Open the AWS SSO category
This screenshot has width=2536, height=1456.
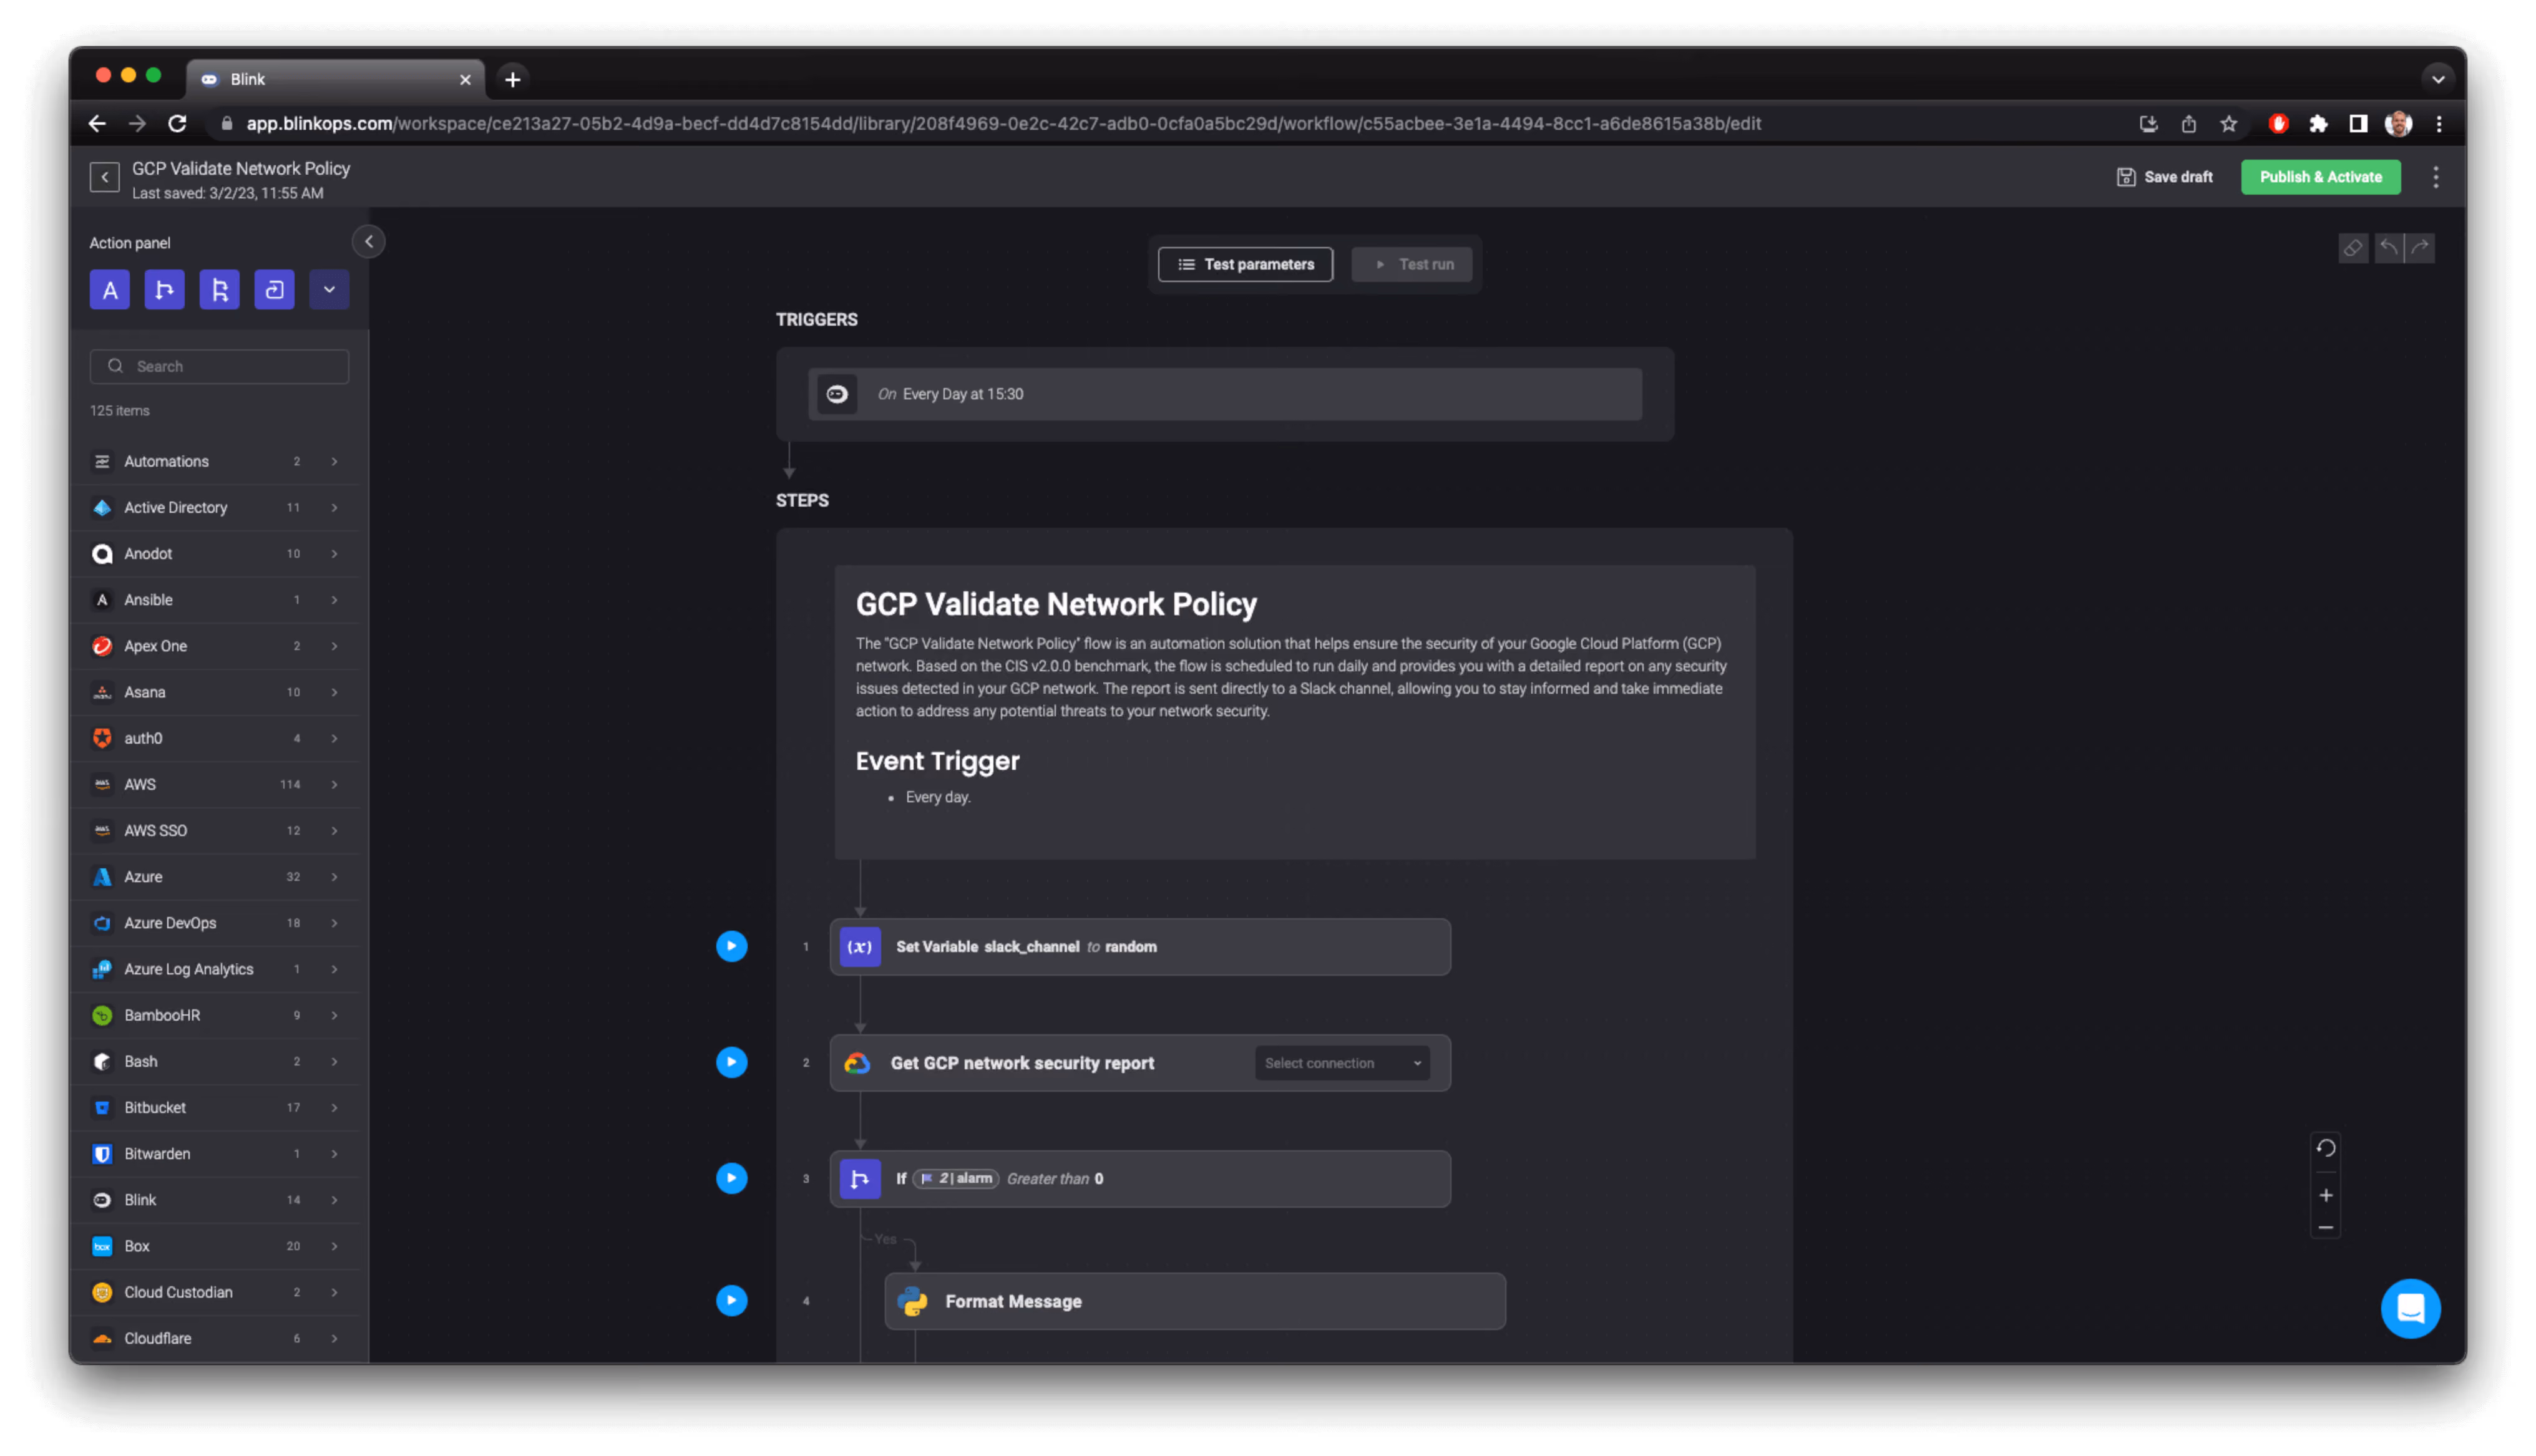[215, 830]
